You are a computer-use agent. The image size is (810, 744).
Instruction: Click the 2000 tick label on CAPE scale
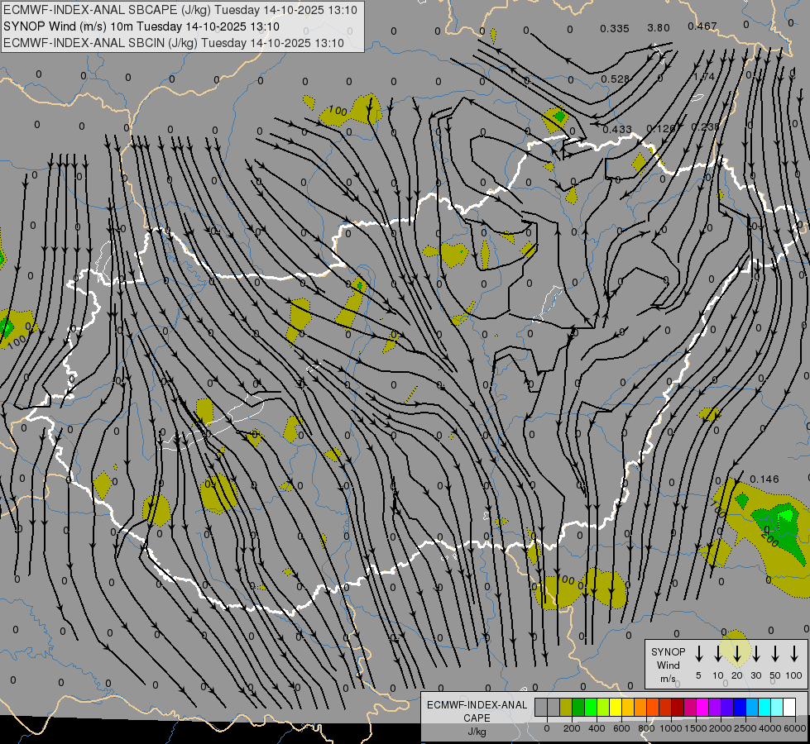click(x=721, y=728)
